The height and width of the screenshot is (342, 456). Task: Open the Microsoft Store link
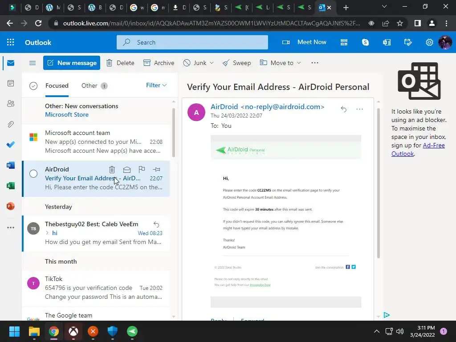pos(67,114)
